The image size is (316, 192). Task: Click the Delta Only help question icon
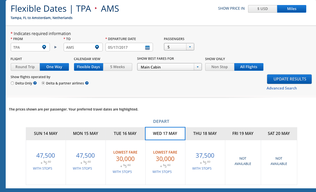pyautogui.click(x=35, y=83)
